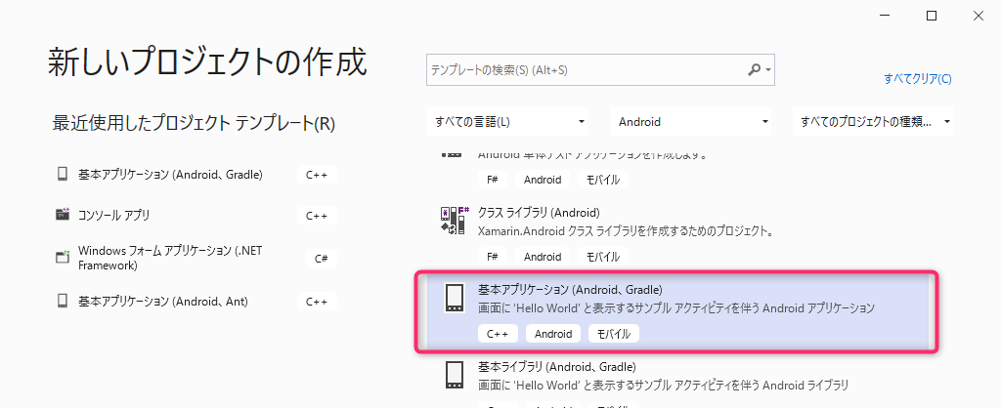Image resolution: width=1001 pixels, height=408 pixels.
Task: Select 基本アプリケーション (Android、Gradle) in template list
Action: coord(677,311)
